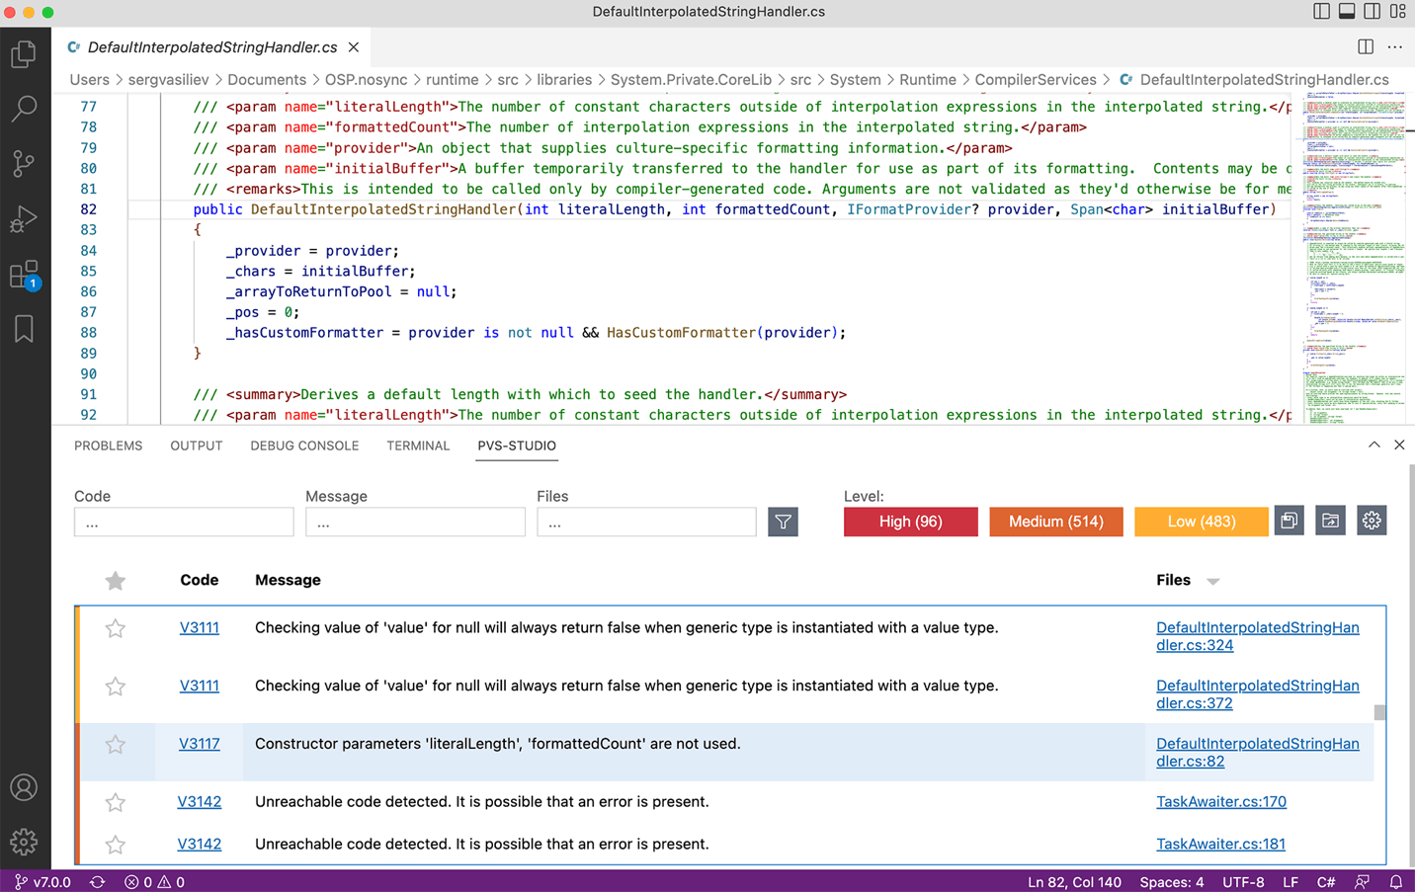The image size is (1415, 892).
Task: Toggle High (96) level filter
Action: point(910,522)
